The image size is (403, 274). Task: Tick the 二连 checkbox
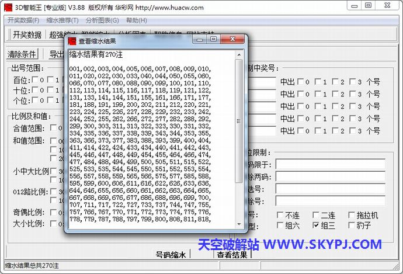point(316,215)
